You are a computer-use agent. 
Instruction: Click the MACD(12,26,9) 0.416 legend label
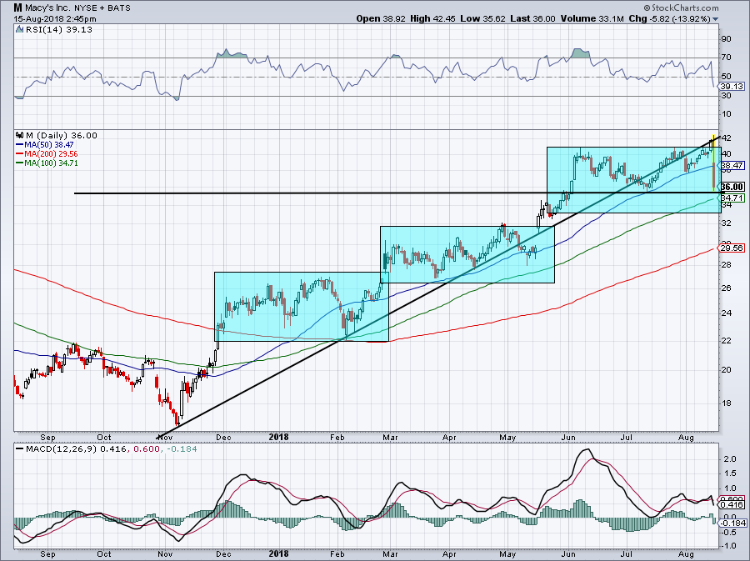pyautogui.click(x=76, y=448)
